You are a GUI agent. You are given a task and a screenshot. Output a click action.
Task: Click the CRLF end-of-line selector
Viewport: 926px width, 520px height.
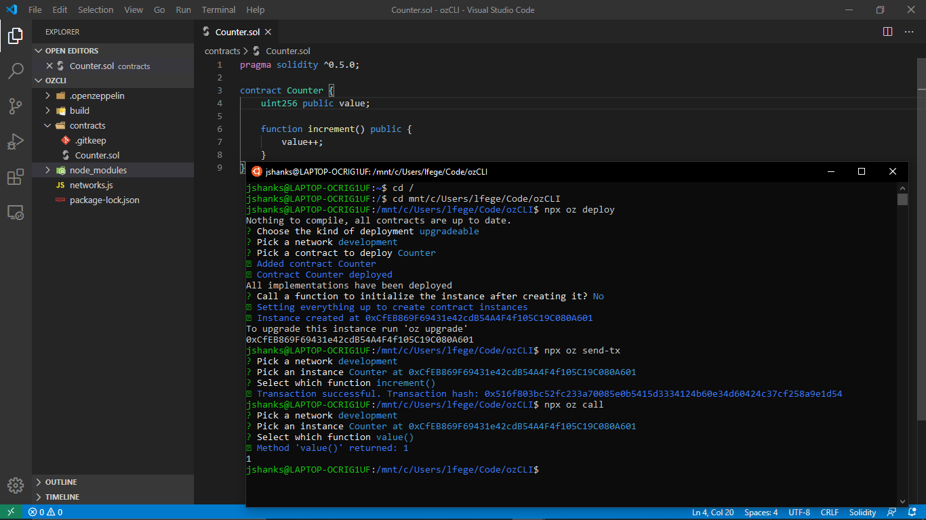tap(829, 513)
